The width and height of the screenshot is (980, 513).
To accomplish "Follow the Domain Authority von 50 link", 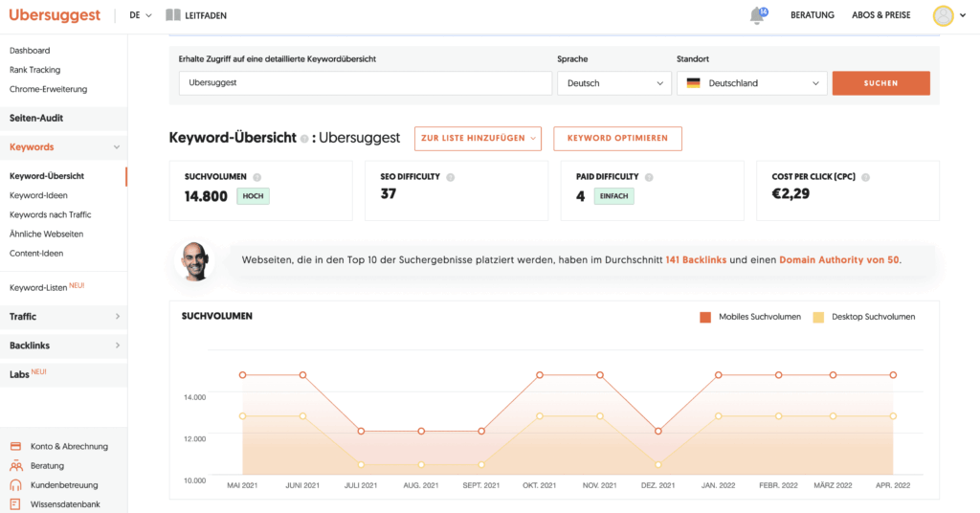I will pyautogui.click(x=838, y=260).
